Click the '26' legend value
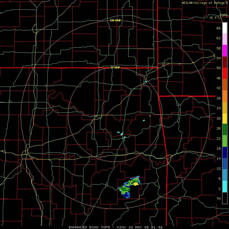The image size is (229, 229). coord(219,128)
